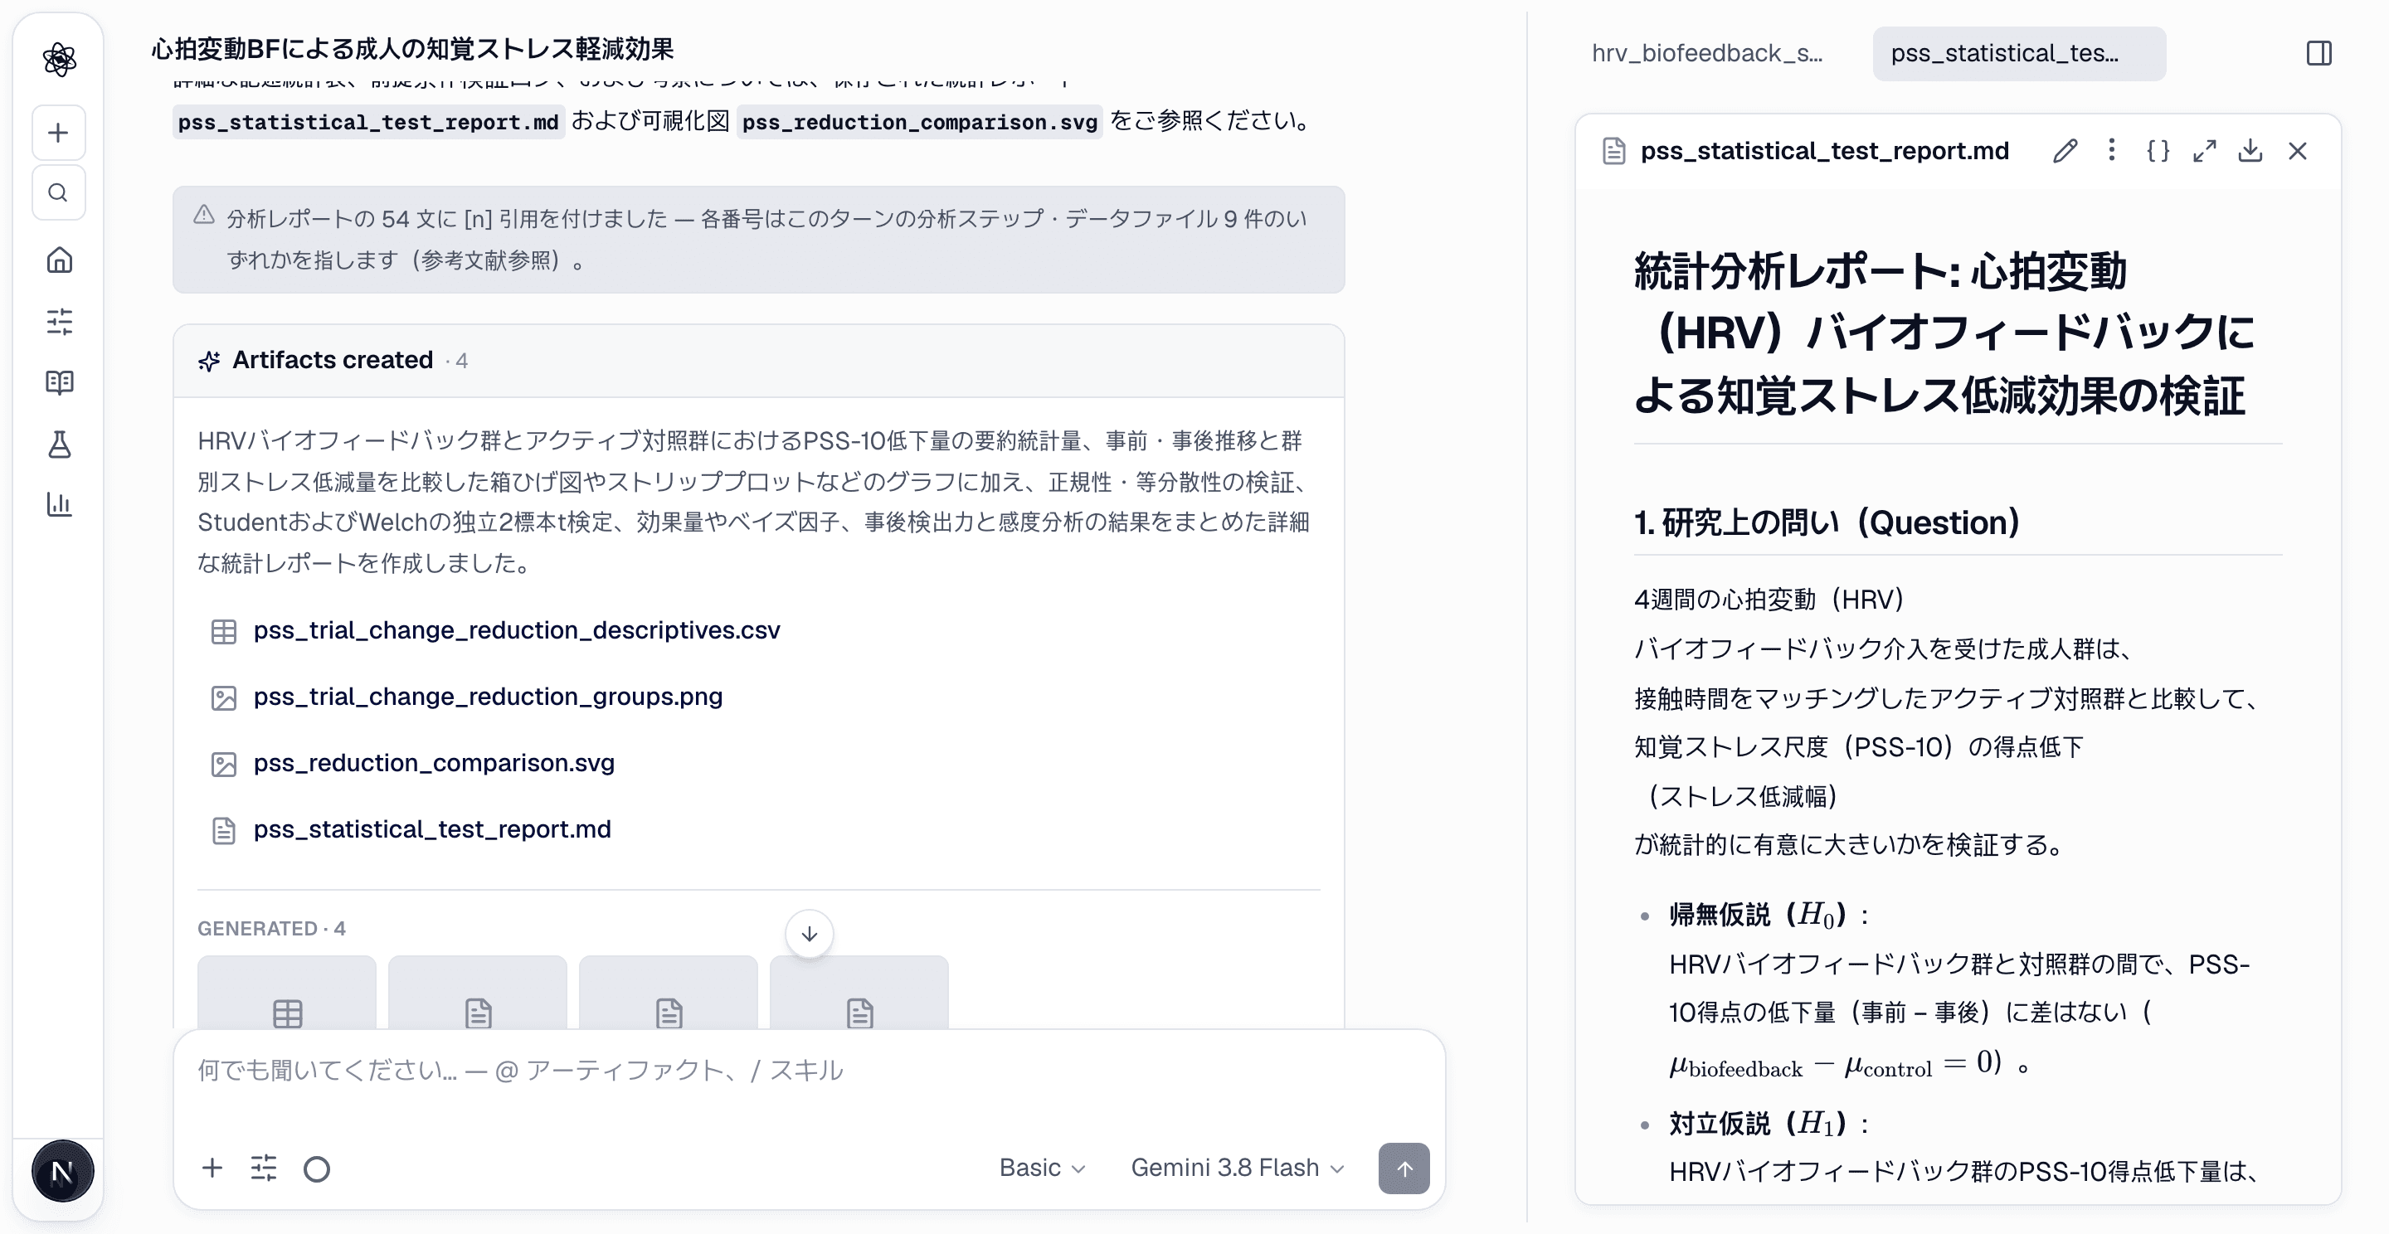The height and width of the screenshot is (1234, 2389).
Task: Click the atom app logo icon
Action: [60, 60]
